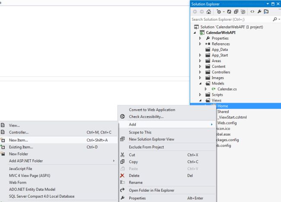The image size is (281, 202).
Task: Select the Home folder in Views
Action: tap(223, 106)
